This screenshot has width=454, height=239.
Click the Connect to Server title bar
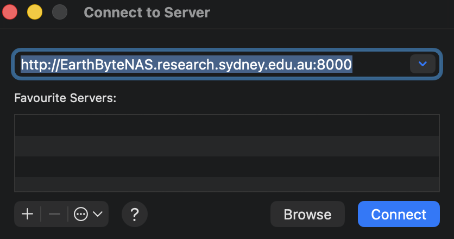pyautogui.click(x=147, y=12)
